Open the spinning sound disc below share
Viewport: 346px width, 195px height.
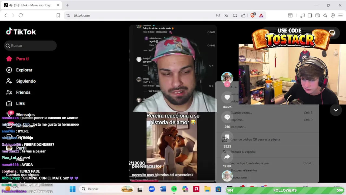227,176
